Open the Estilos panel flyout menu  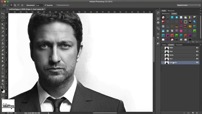(x=200, y=14)
